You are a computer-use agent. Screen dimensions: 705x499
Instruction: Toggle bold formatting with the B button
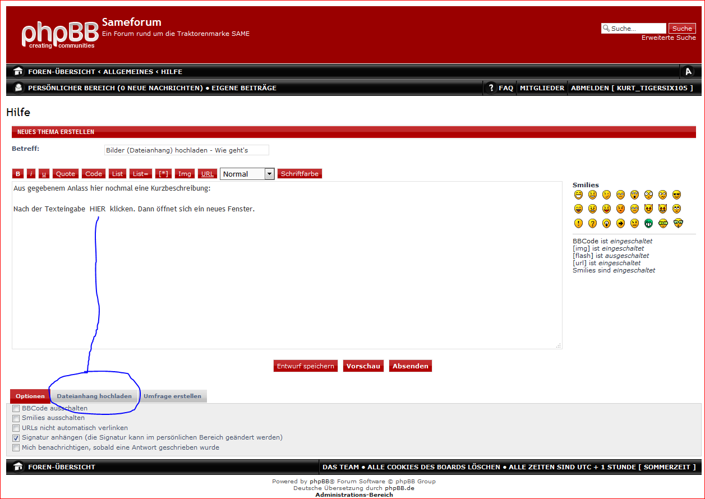(x=18, y=174)
